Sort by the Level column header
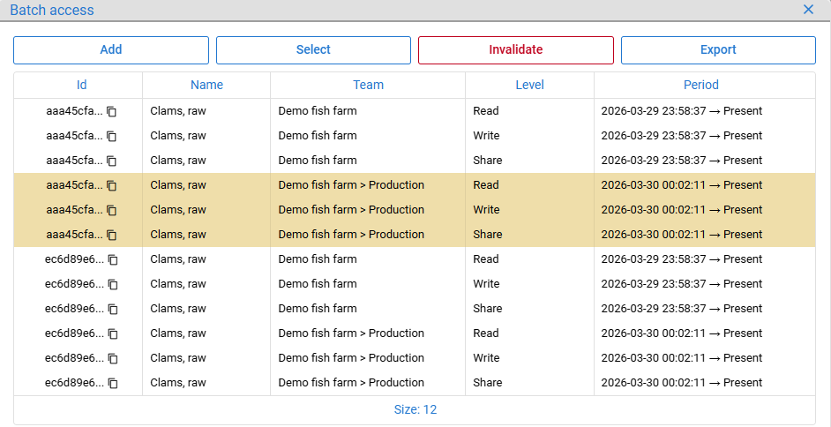Image resolution: width=831 pixels, height=427 pixels. [x=530, y=85]
